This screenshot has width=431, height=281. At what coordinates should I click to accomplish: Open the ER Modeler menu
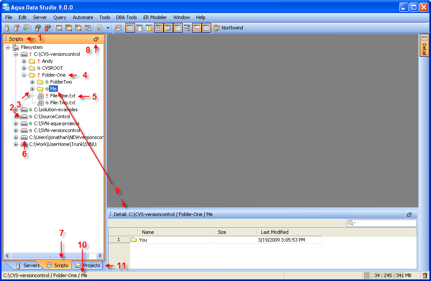(x=155, y=17)
